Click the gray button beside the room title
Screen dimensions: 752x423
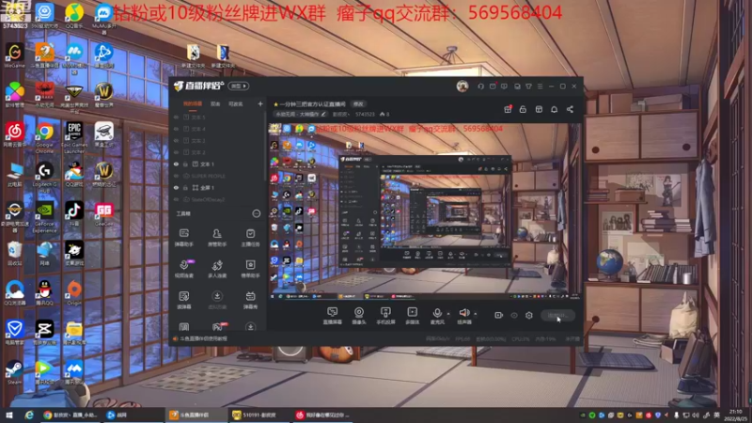click(358, 103)
